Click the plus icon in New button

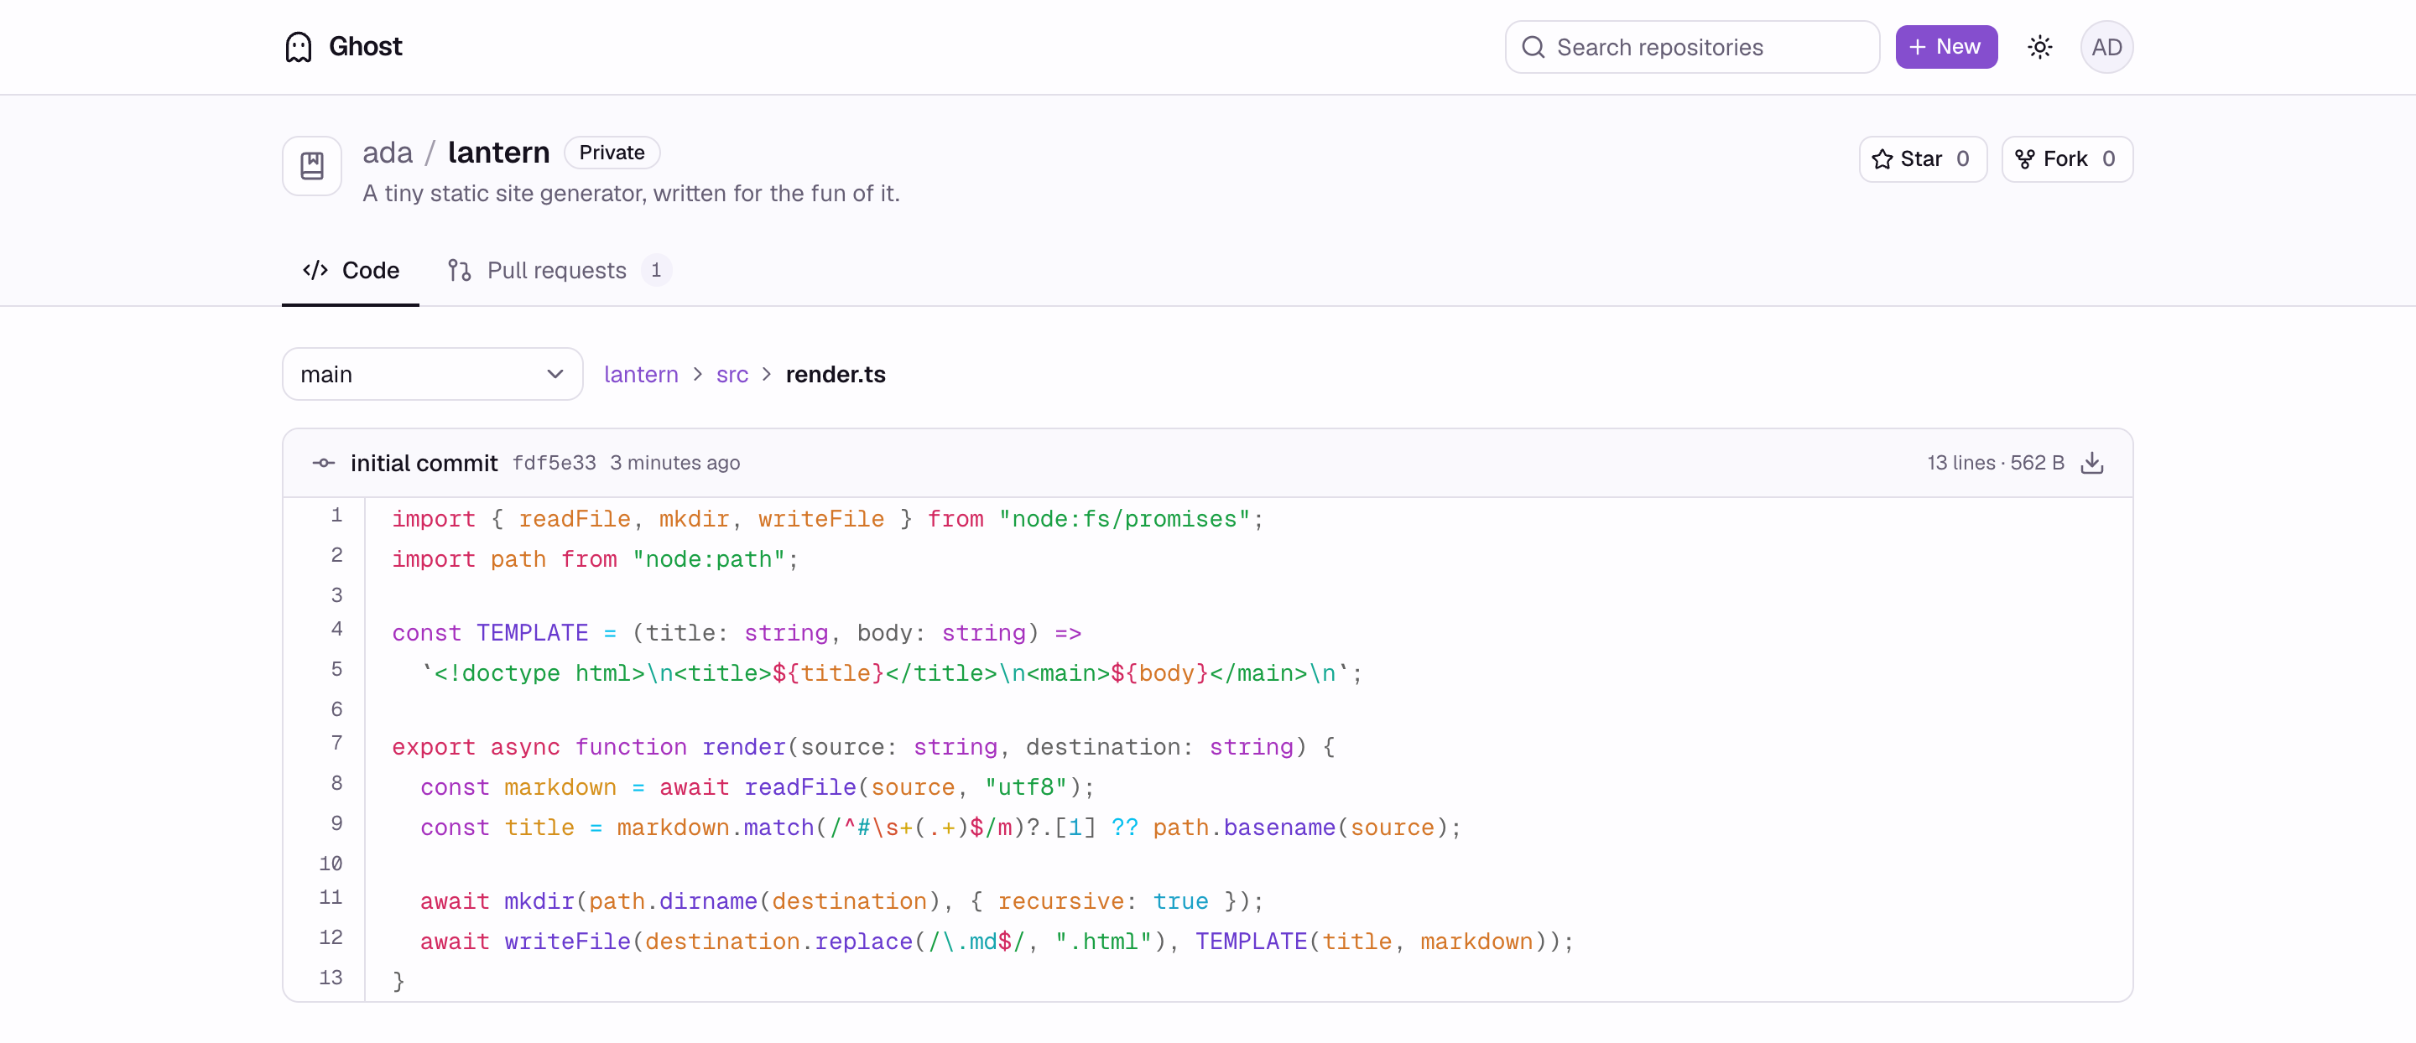point(1917,47)
